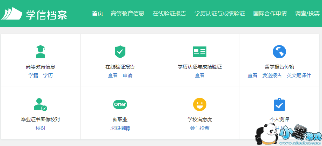This screenshot has width=322, height=146.
Task: Open the 首页 menu item
Action: point(97,14)
